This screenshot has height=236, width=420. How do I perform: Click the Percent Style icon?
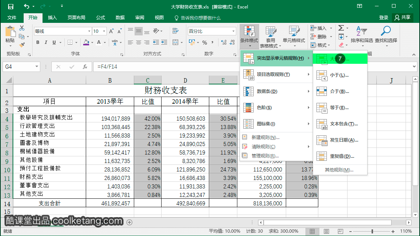205,42
